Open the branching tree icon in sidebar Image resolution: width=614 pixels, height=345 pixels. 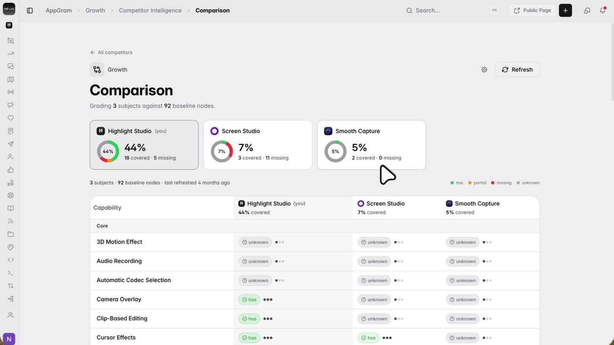coord(11,299)
